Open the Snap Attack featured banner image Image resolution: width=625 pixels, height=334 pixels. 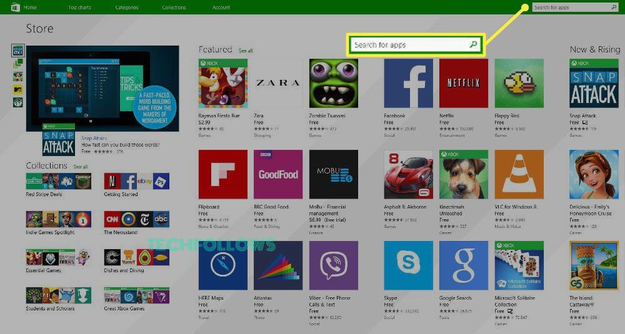(102, 89)
